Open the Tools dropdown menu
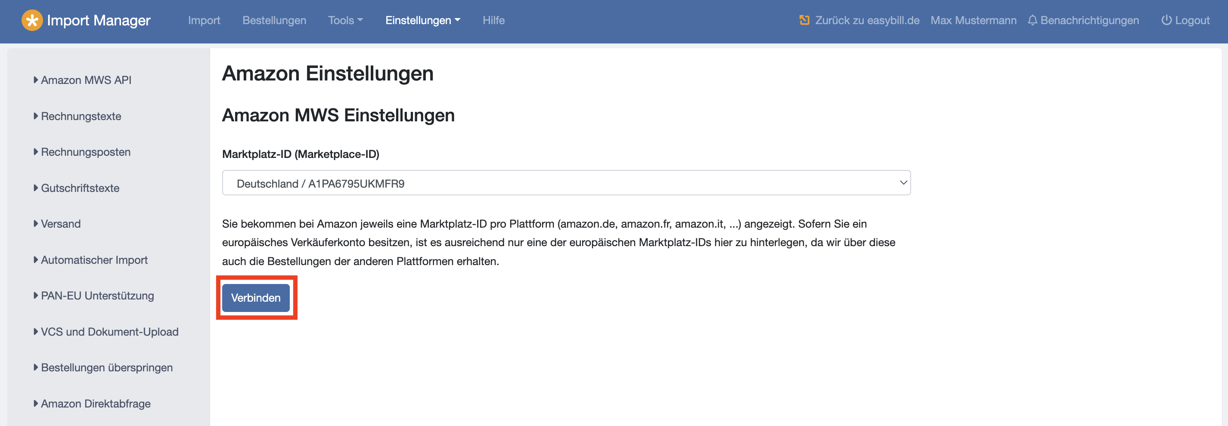The width and height of the screenshot is (1228, 426). click(345, 21)
